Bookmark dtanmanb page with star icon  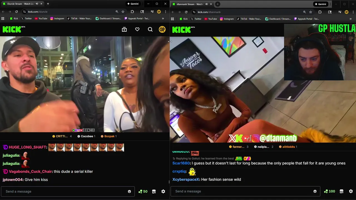coord(311,12)
